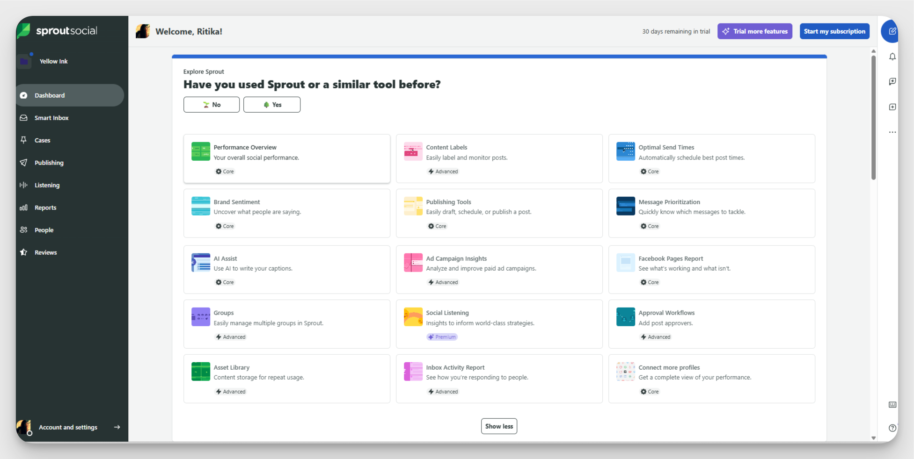This screenshot has width=914, height=459.
Task: Click the Connect more profiles icon
Action: (x=626, y=372)
